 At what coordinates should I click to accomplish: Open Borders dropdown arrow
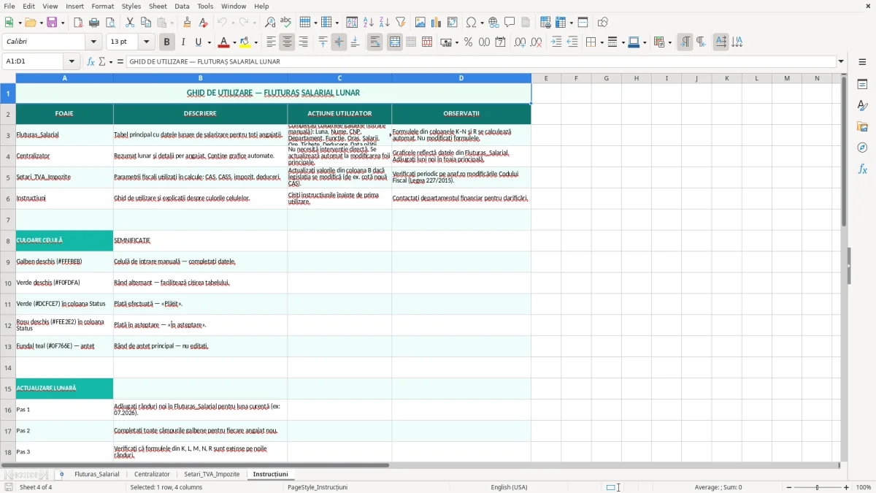(601, 42)
